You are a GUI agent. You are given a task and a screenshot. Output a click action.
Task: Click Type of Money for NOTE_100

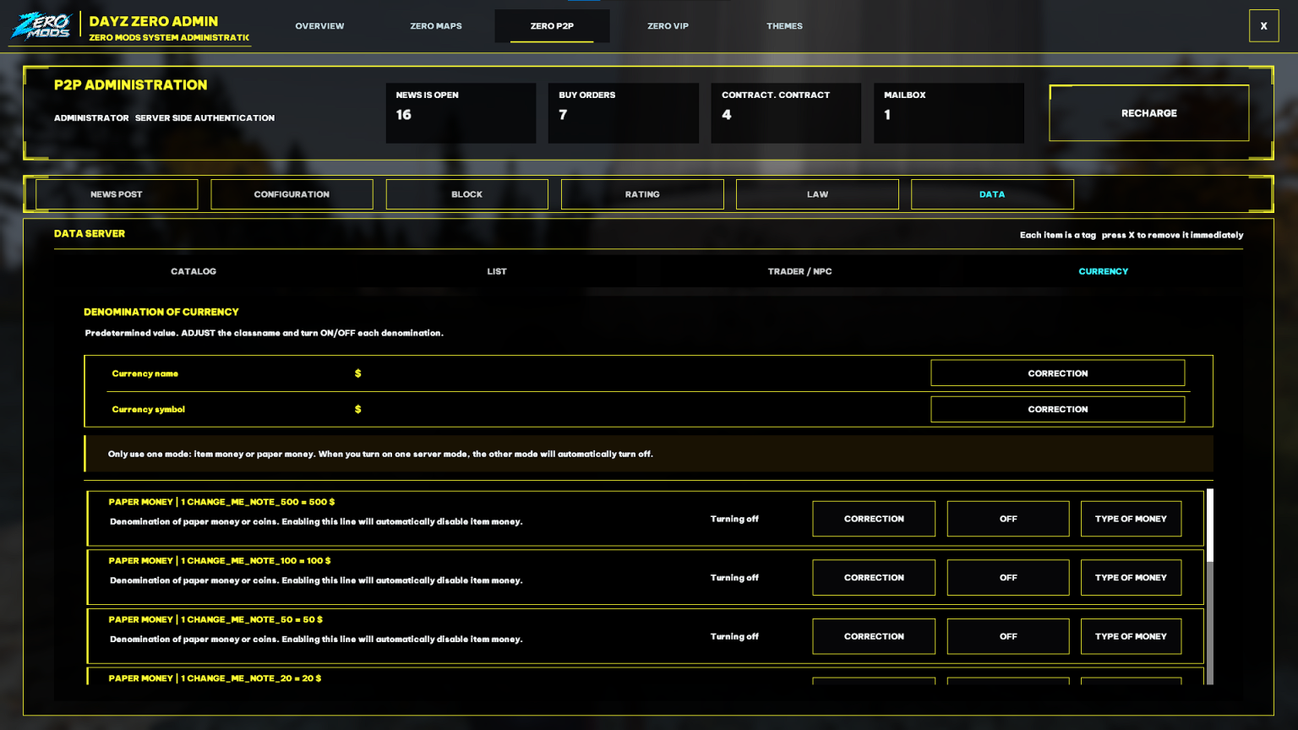click(1131, 578)
